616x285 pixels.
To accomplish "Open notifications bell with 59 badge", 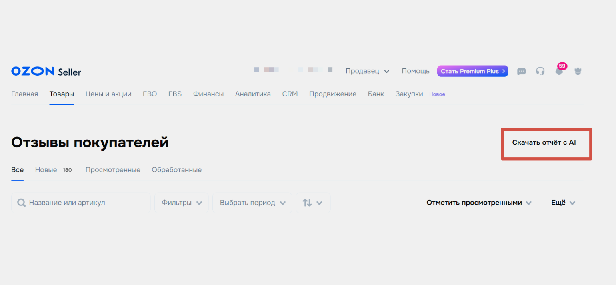I will pyautogui.click(x=559, y=71).
